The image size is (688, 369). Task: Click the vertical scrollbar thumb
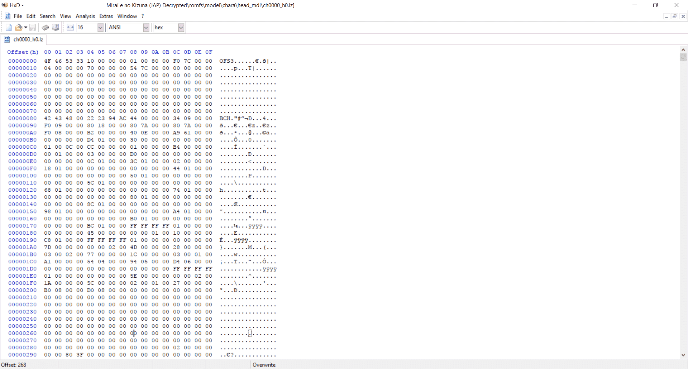(x=683, y=57)
